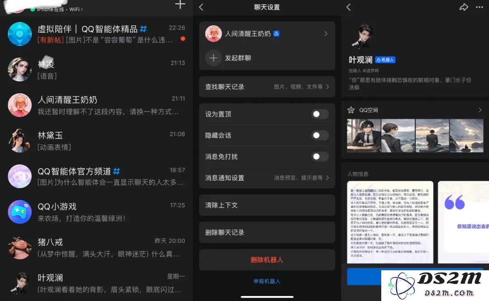Expand 人间清醒王奶奶 profile chevron
The image size is (489, 301).
[x=326, y=33]
